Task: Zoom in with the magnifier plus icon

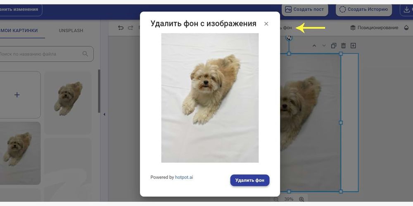Action: click(x=301, y=199)
